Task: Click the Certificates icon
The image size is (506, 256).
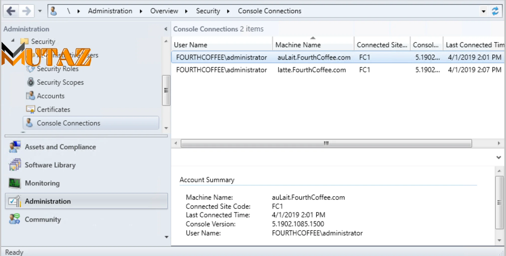Action: click(x=30, y=109)
